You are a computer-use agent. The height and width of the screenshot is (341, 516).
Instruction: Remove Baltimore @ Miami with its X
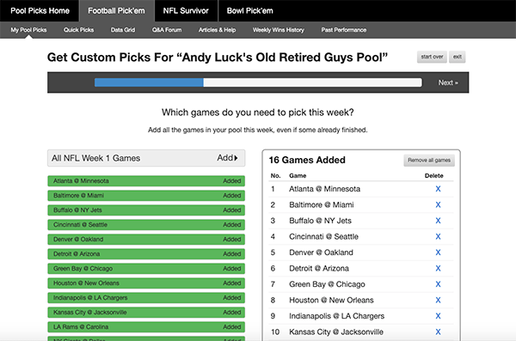438,204
